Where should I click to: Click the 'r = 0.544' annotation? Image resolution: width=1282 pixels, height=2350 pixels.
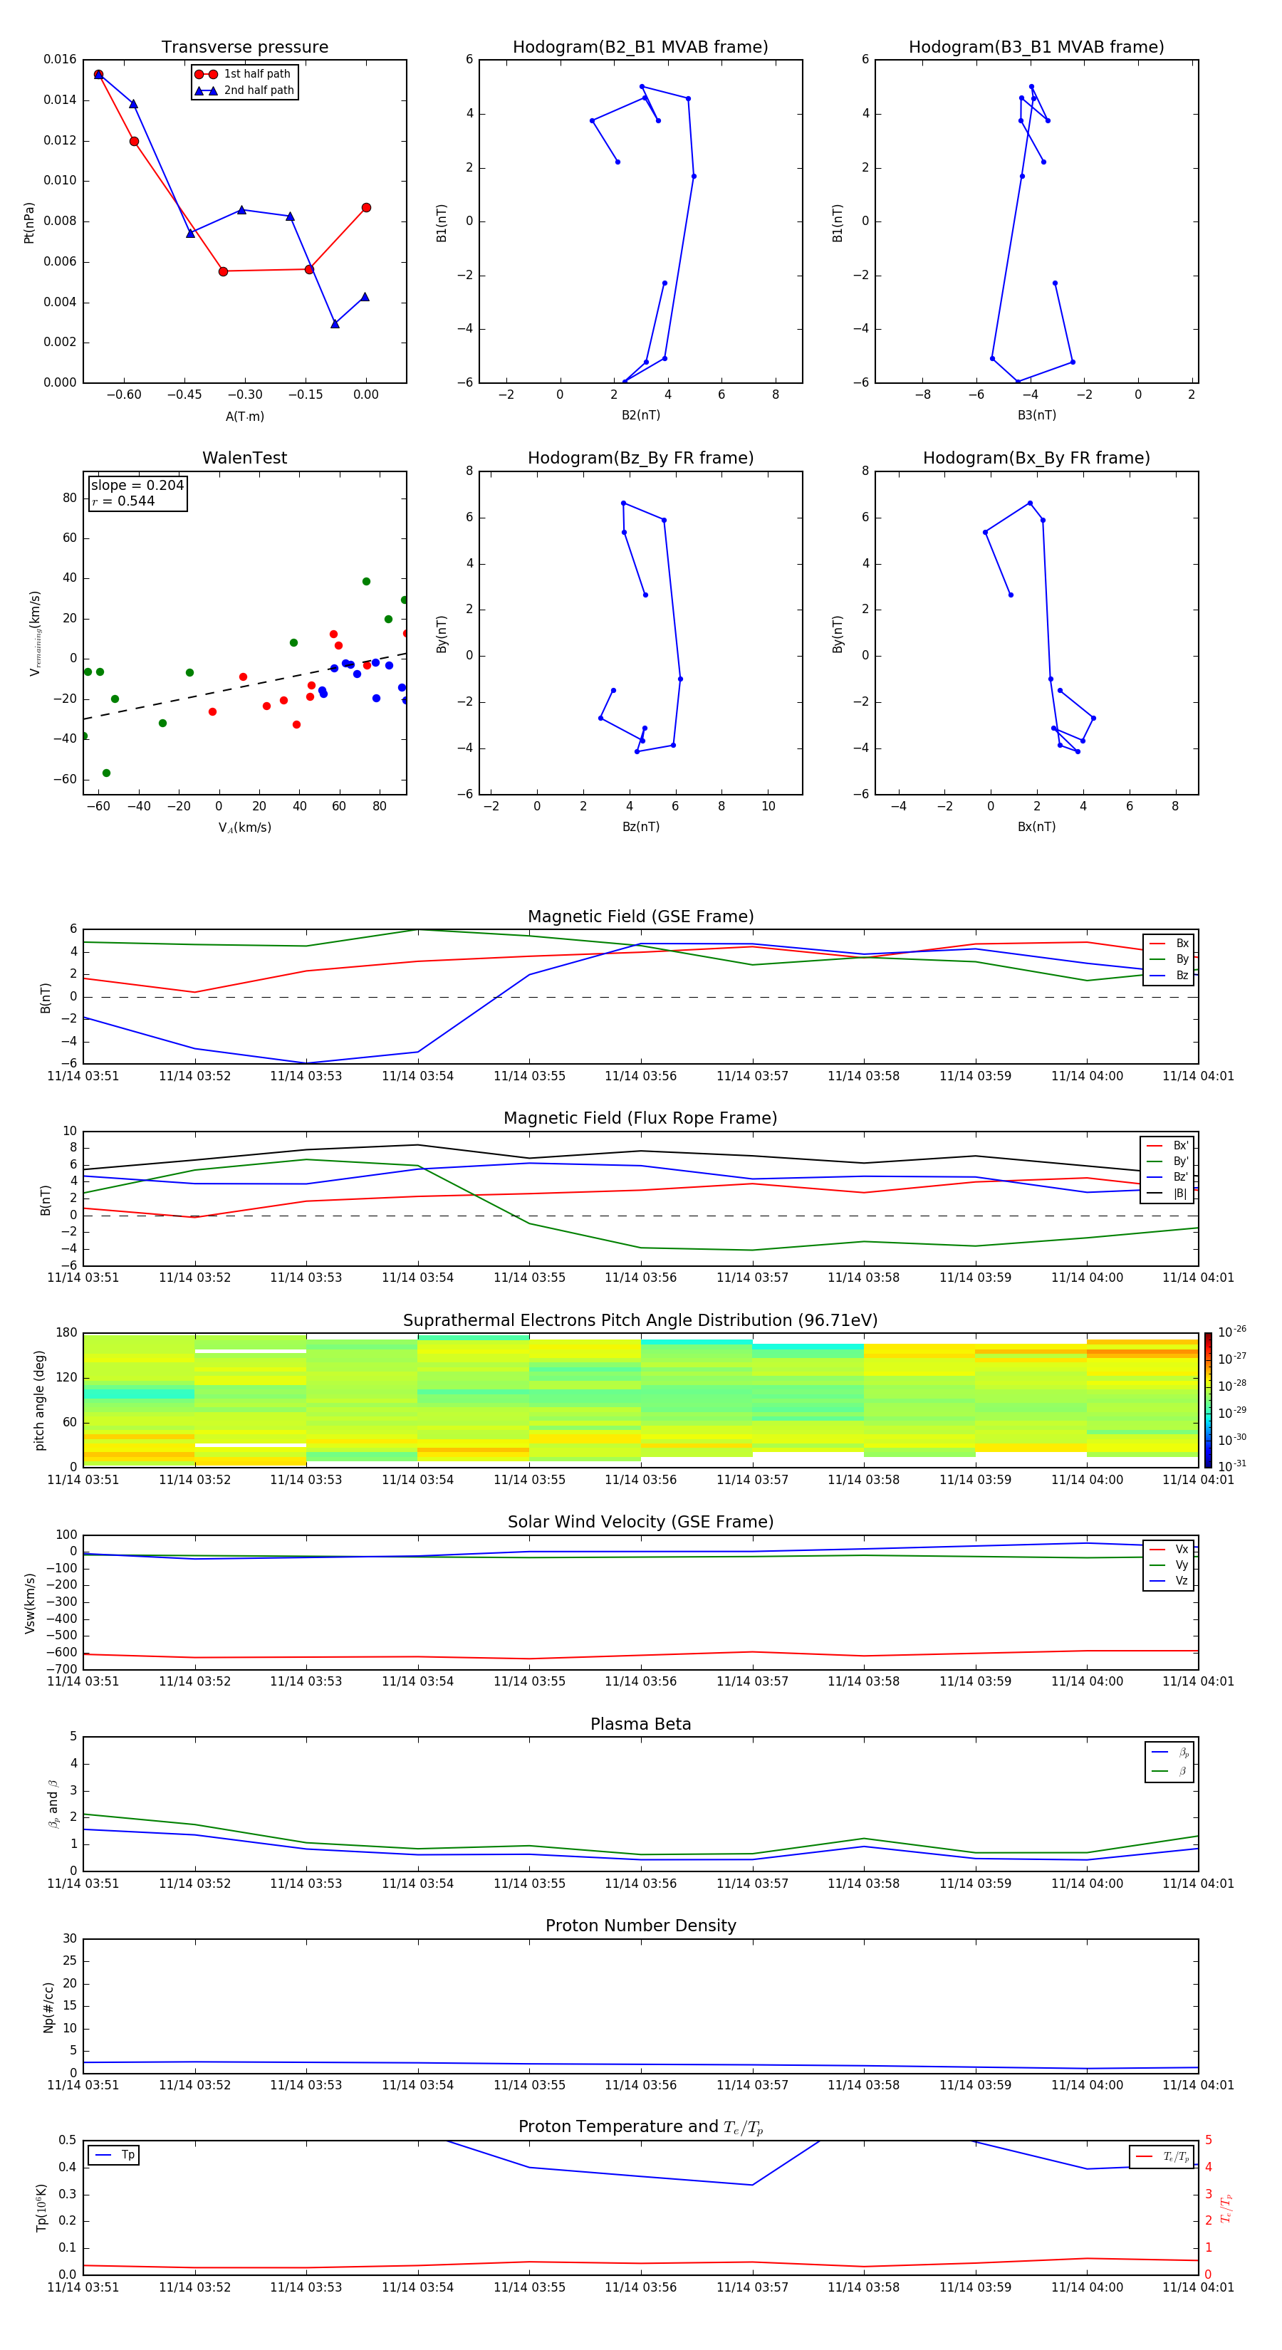click(x=123, y=501)
